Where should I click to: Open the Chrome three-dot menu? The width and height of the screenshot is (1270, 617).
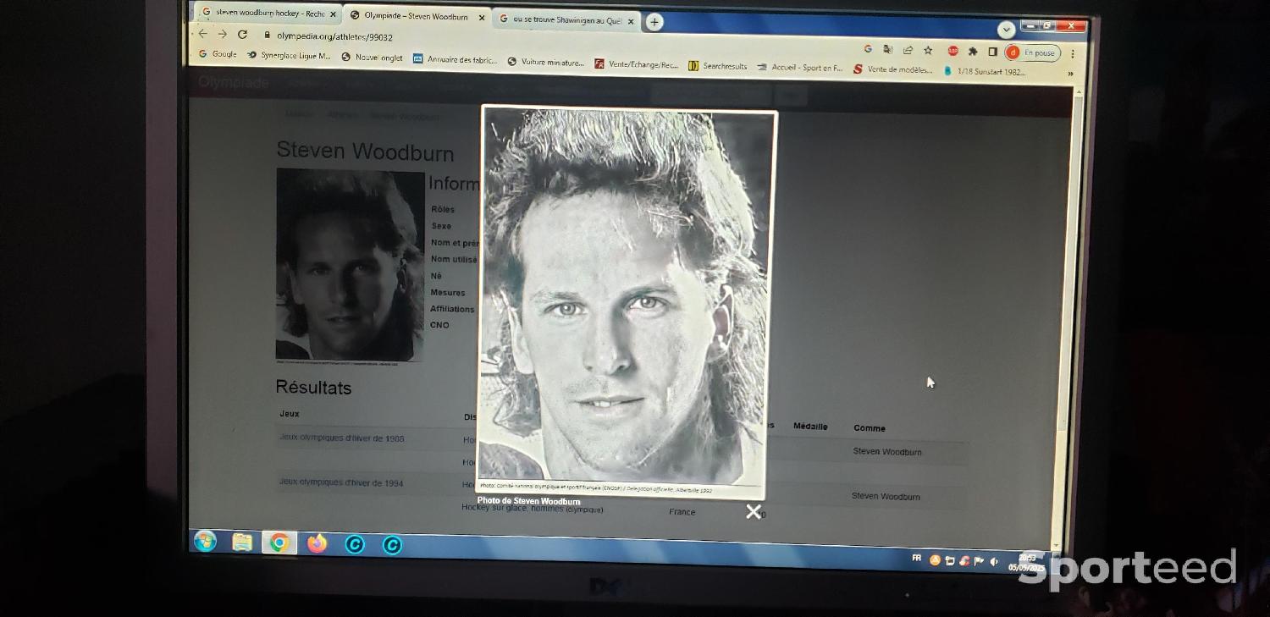(1073, 53)
